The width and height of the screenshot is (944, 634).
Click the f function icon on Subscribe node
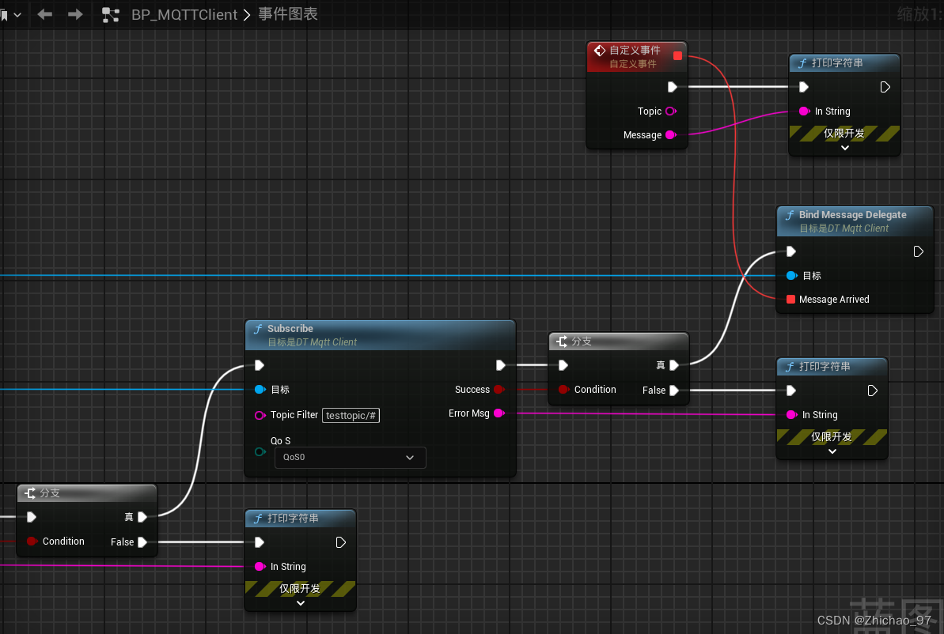(260, 329)
